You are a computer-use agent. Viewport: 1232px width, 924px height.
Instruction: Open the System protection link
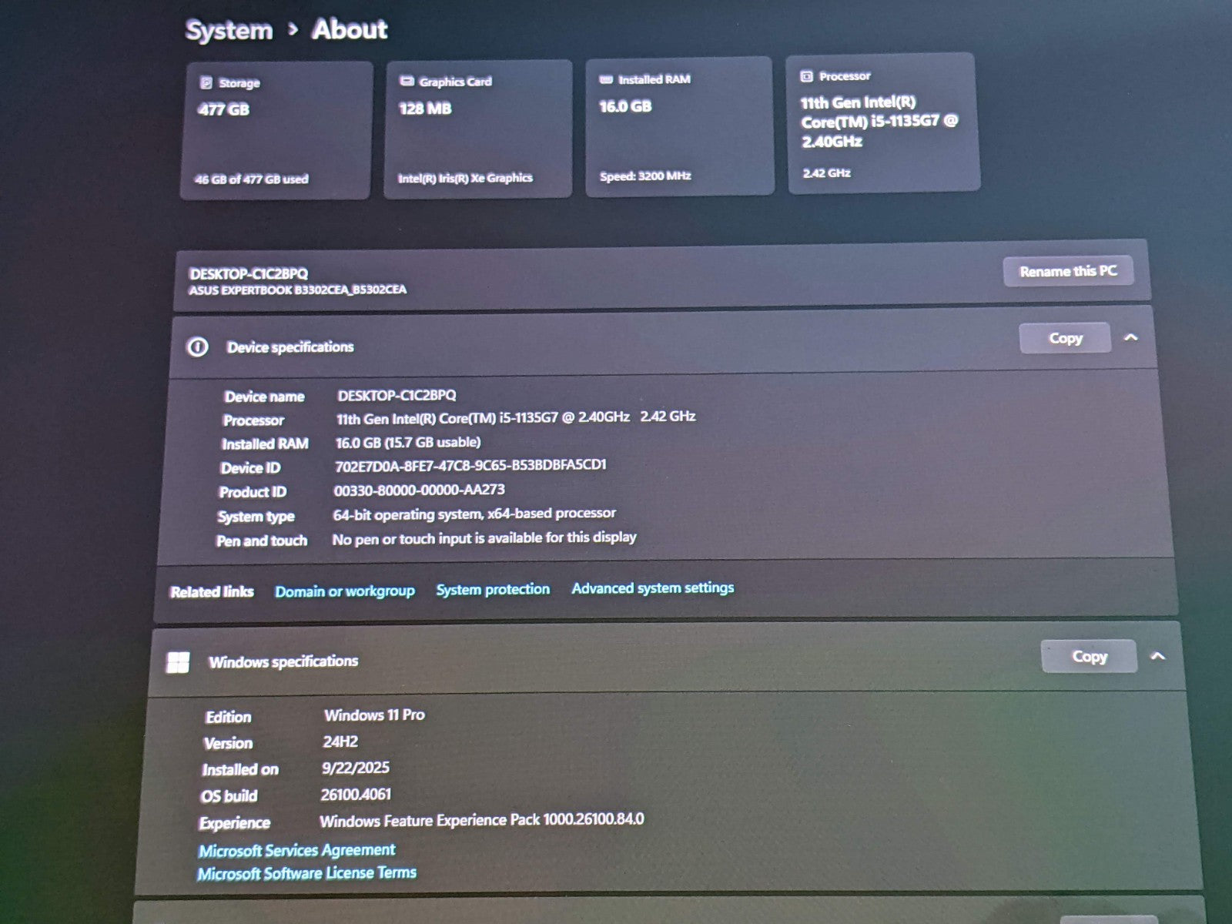click(x=493, y=590)
